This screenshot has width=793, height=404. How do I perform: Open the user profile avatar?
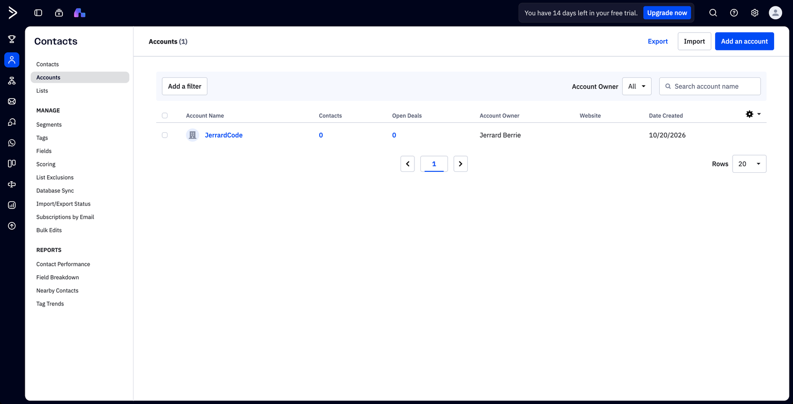(776, 13)
